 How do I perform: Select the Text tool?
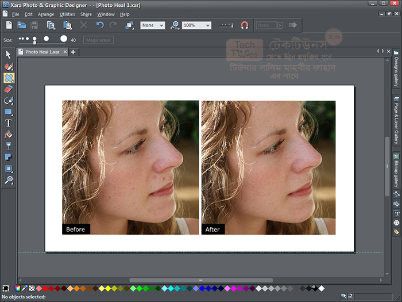(9, 123)
